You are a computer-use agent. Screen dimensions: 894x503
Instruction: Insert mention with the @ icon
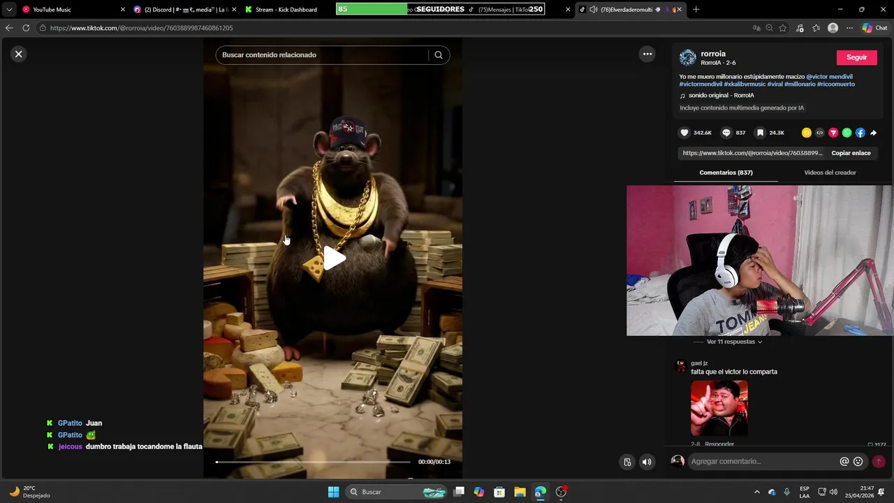pos(844,461)
